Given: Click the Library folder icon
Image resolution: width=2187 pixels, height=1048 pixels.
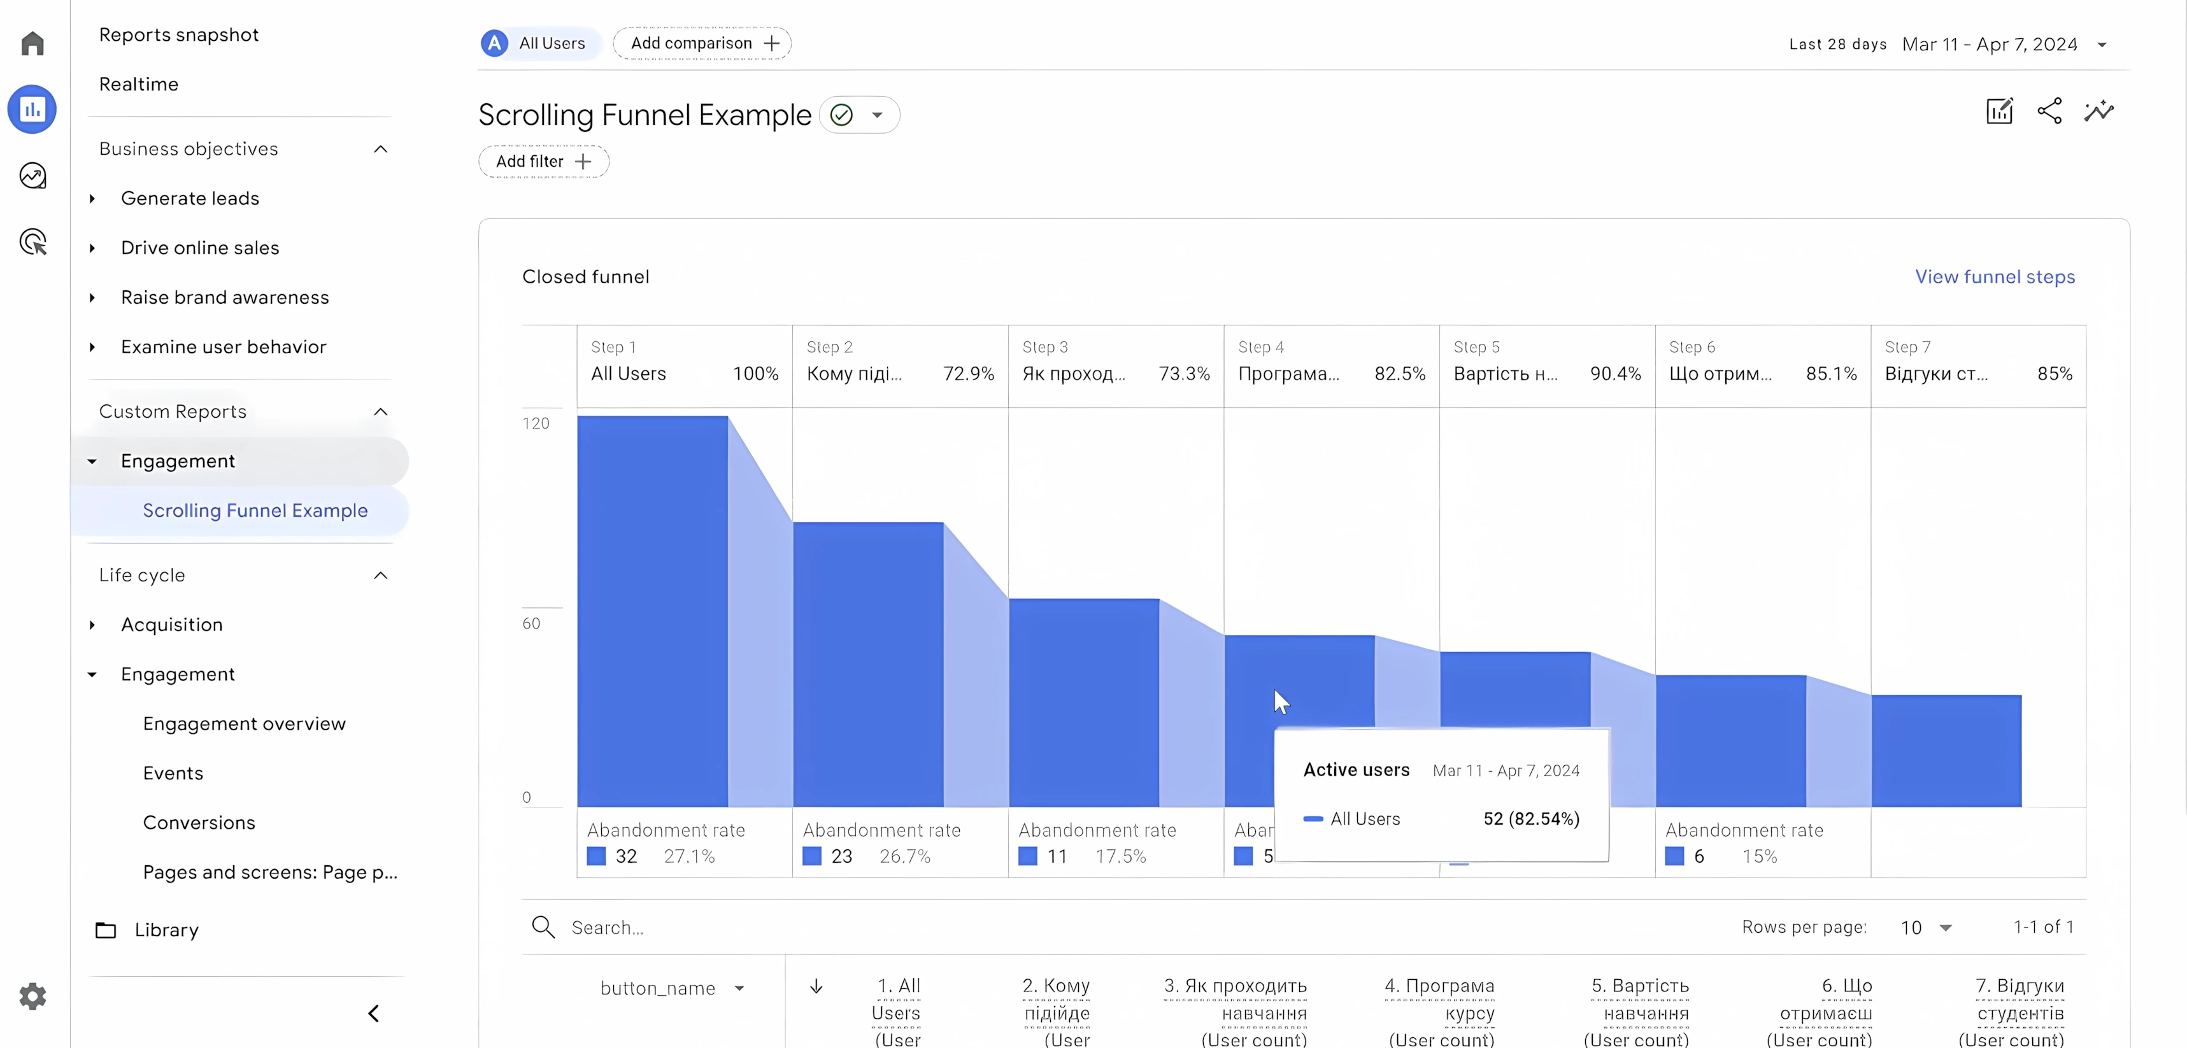Looking at the screenshot, I should [105, 930].
